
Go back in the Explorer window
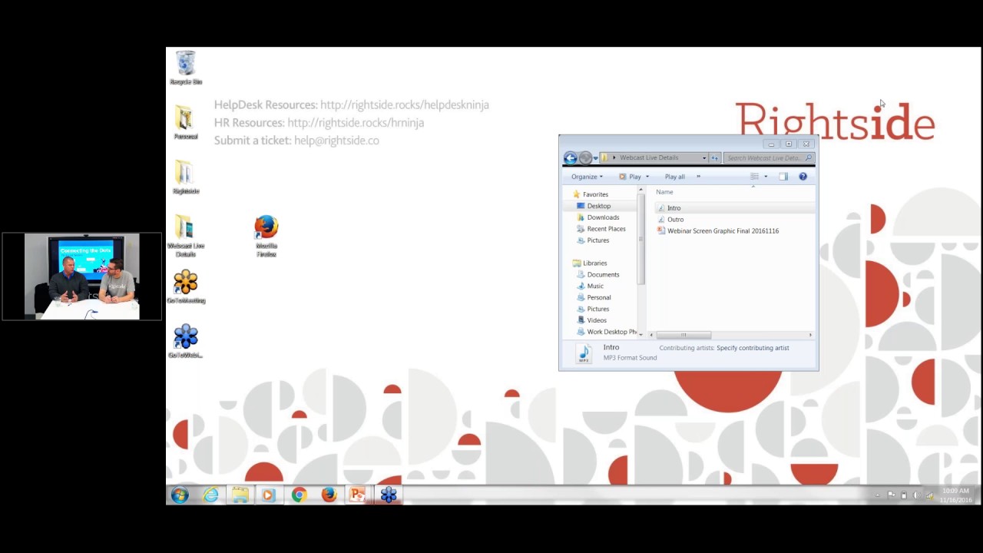pyautogui.click(x=570, y=158)
